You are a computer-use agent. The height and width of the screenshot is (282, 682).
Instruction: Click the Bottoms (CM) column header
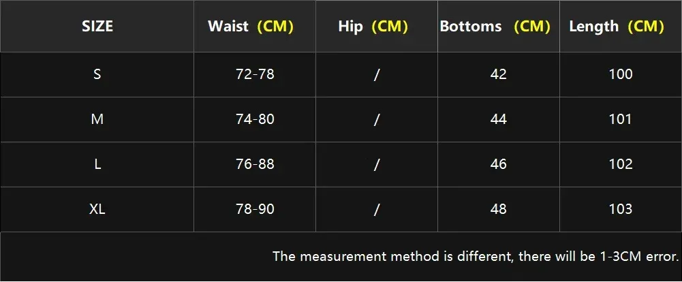point(495,27)
